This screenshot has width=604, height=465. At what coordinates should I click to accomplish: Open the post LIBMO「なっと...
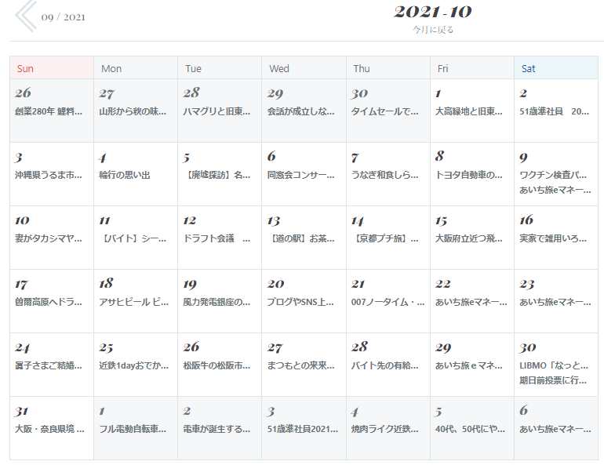554,365
